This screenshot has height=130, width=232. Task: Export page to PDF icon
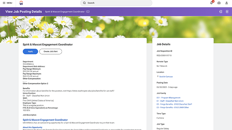(x=227, y=12)
